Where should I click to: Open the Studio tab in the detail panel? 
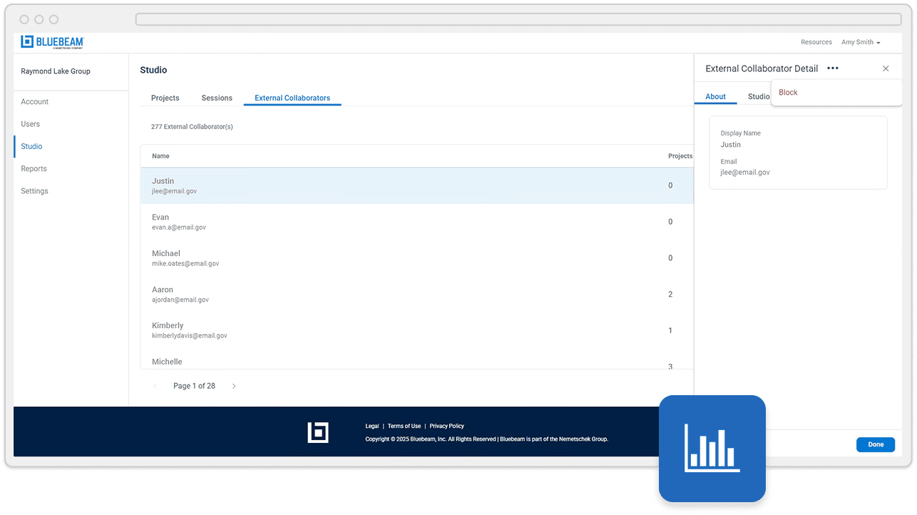pos(758,96)
